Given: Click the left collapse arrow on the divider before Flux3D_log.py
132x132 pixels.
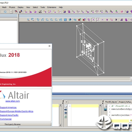Looking at the screenshot, I should tap(103, 101).
